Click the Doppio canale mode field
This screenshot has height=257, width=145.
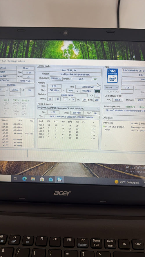pos(67,95)
